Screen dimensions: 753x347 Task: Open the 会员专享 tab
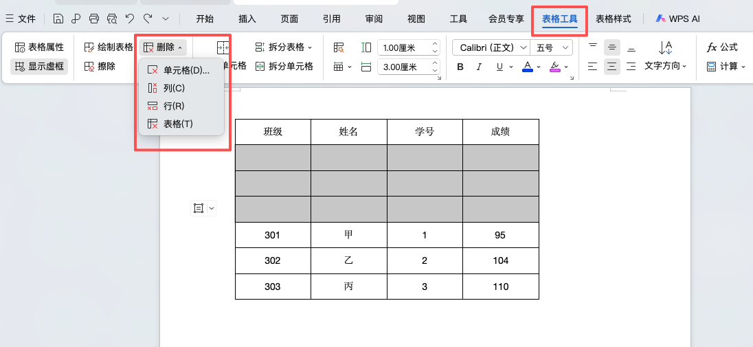coord(506,19)
